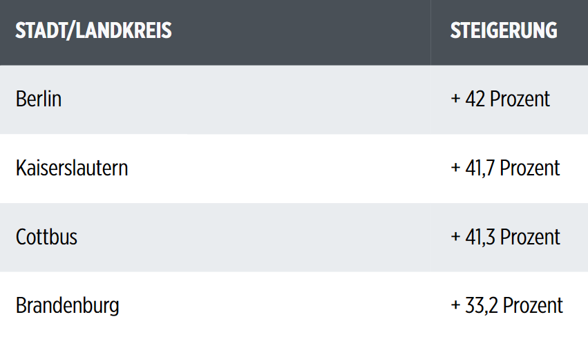Click the plus sign in Berlin row

pos(455,99)
